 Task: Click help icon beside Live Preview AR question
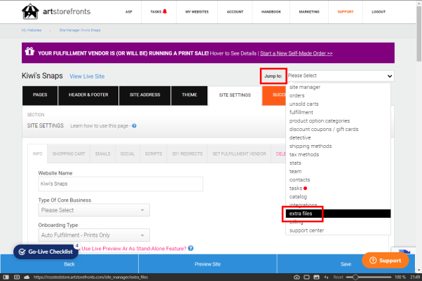point(191,248)
